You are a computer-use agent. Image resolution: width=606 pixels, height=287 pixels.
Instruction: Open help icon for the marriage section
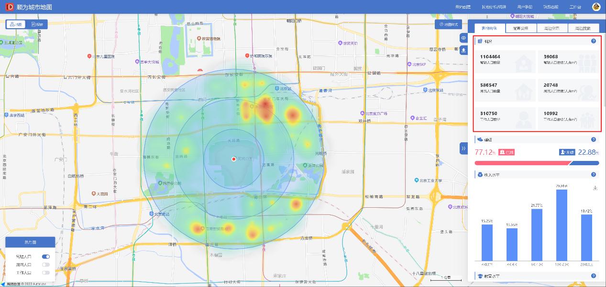click(594, 139)
